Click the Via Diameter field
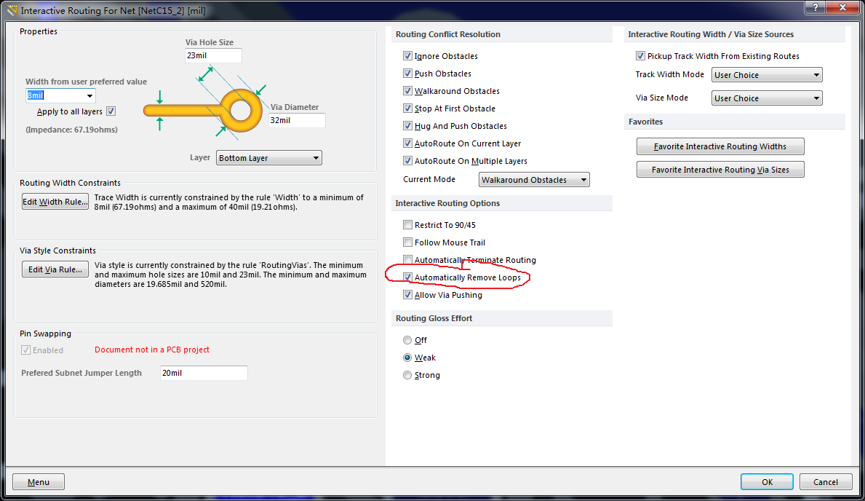865x501 pixels. pyautogui.click(x=297, y=120)
